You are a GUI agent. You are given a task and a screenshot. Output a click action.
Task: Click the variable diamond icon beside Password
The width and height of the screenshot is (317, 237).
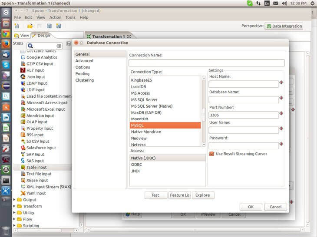281,144
